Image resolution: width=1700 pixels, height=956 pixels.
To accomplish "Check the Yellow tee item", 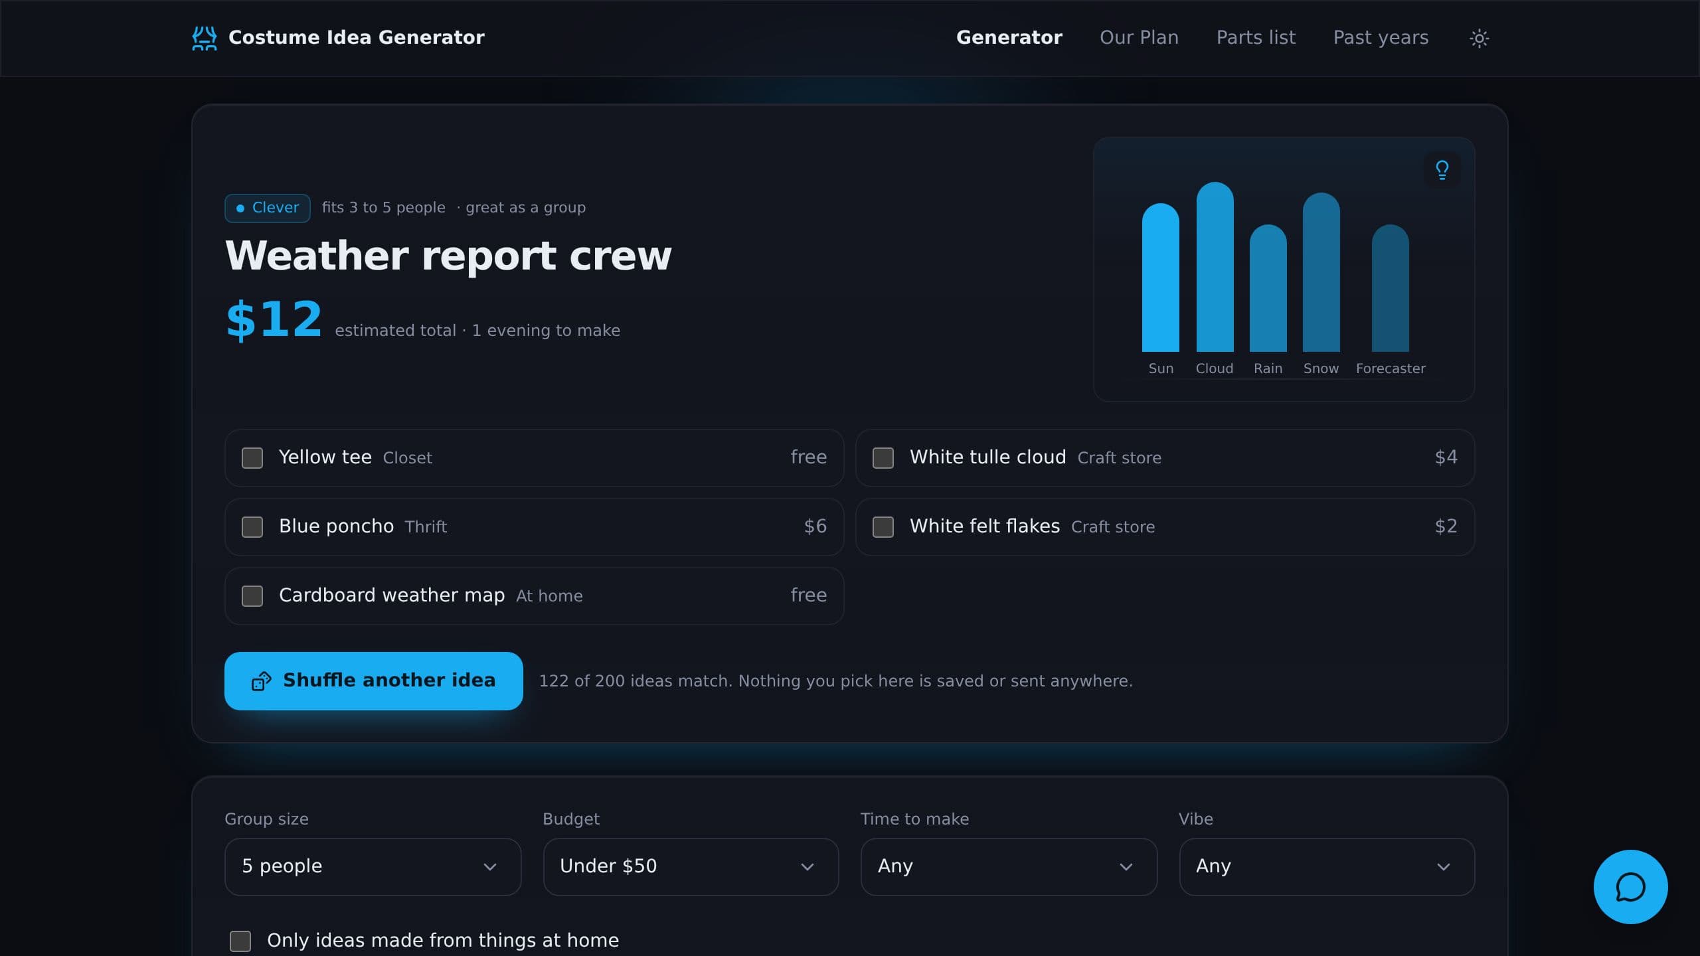I will 252,458.
